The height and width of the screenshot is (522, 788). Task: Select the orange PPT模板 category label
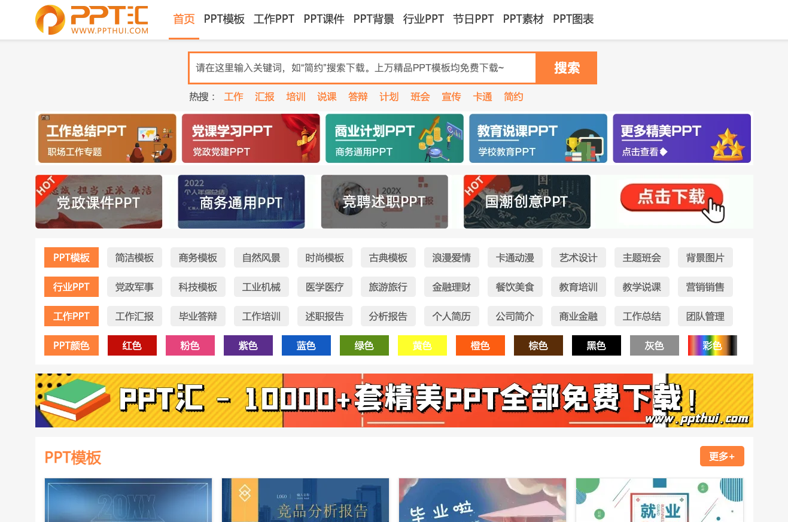coord(71,257)
